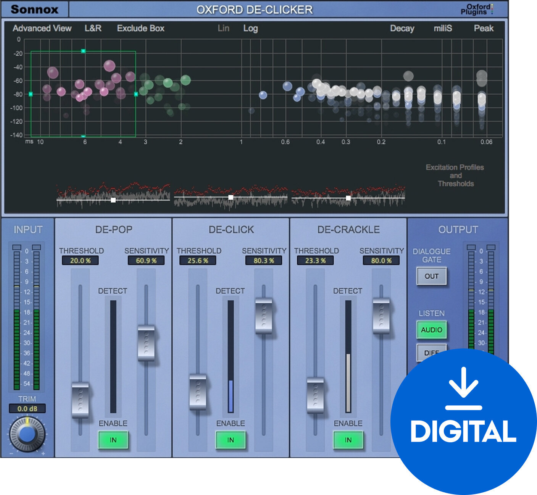This screenshot has height=495, width=537.
Task: Toggle the Exclude Box mode
Action: point(141,28)
